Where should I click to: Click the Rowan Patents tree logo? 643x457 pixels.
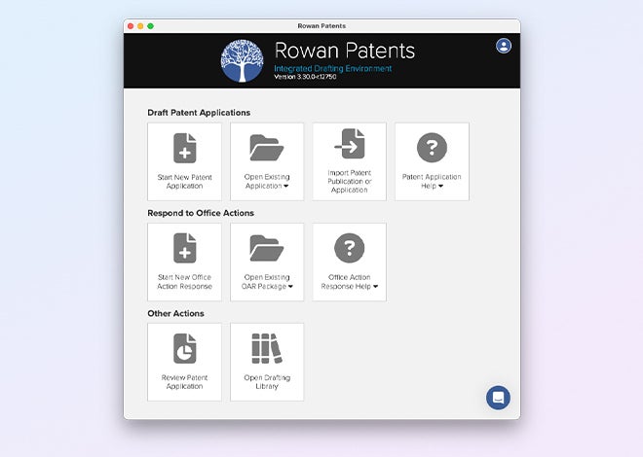242,60
